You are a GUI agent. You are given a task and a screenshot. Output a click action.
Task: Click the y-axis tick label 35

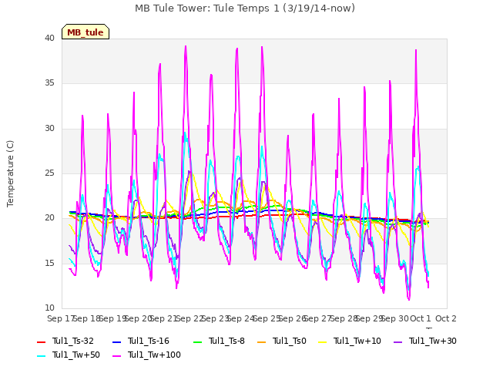(x=49, y=83)
